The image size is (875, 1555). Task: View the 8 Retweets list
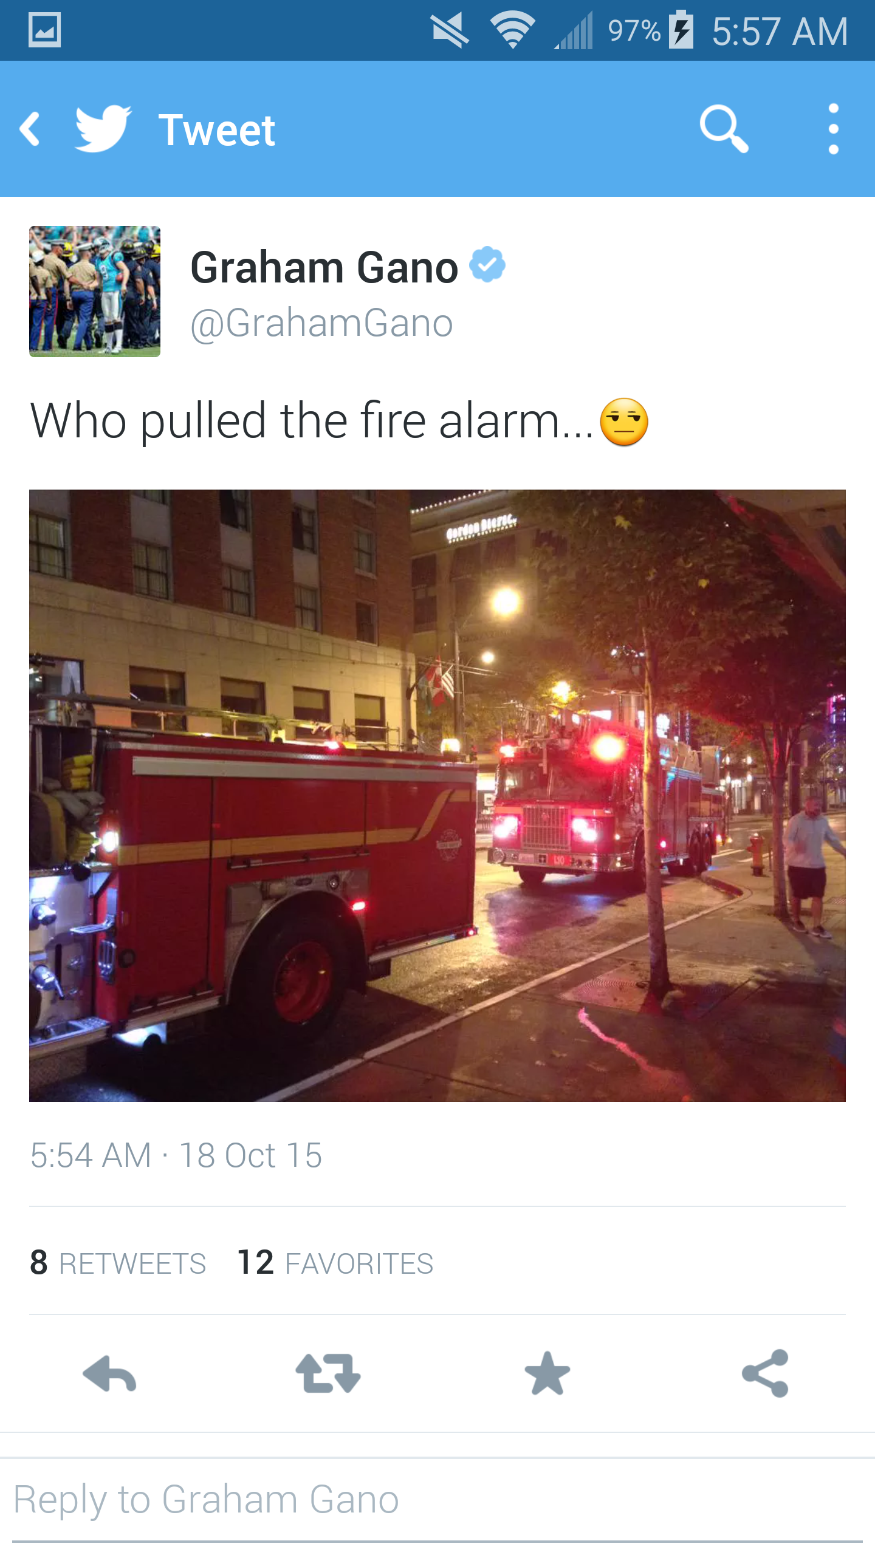tap(118, 1263)
